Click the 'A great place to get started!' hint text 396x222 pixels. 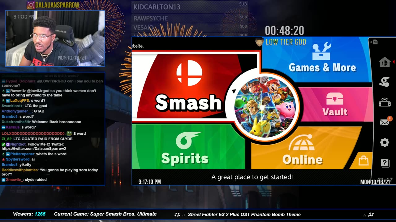tap(252, 177)
